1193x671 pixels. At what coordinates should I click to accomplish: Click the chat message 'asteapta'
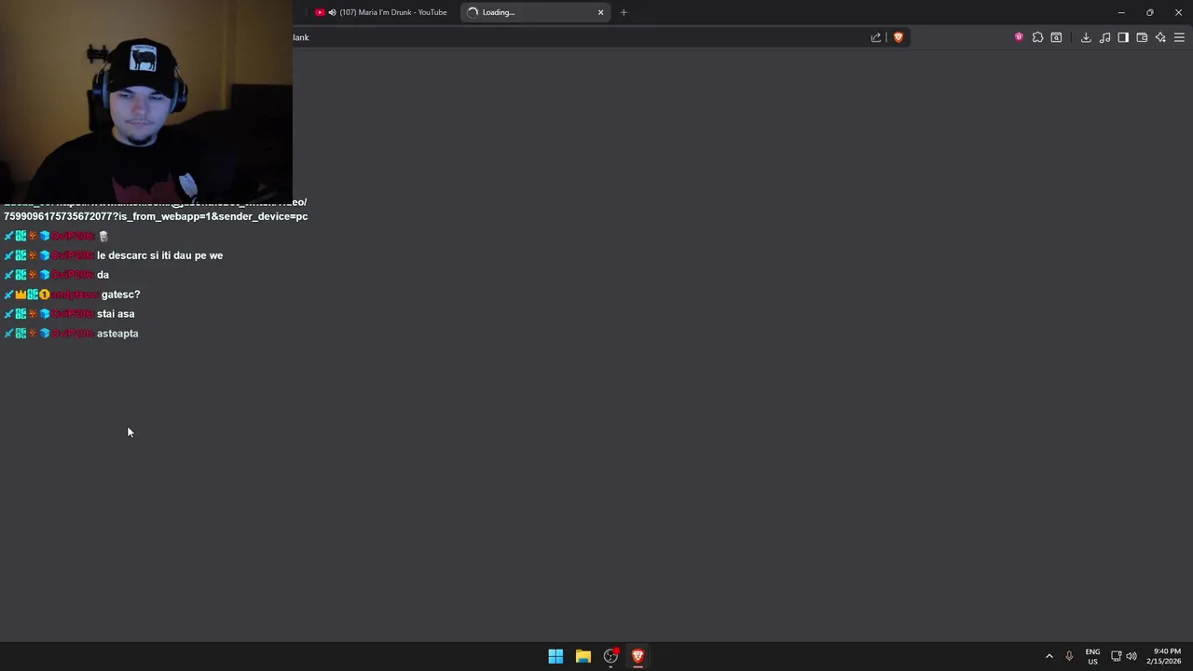click(x=117, y=334)
